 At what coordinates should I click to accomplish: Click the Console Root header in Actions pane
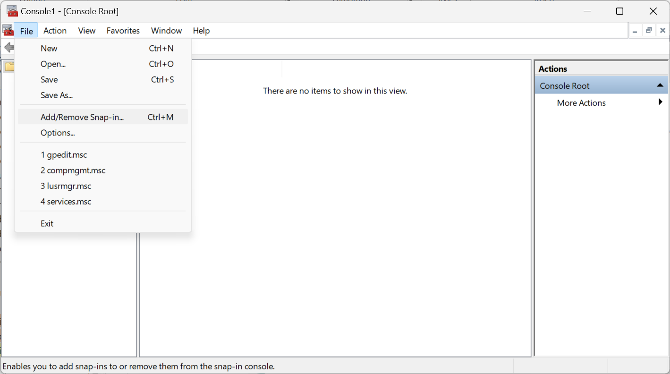[x=602, y=85]
